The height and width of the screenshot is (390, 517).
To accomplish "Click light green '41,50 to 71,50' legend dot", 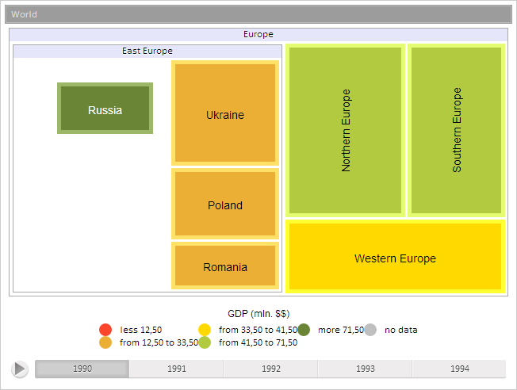I will (205, 342).
